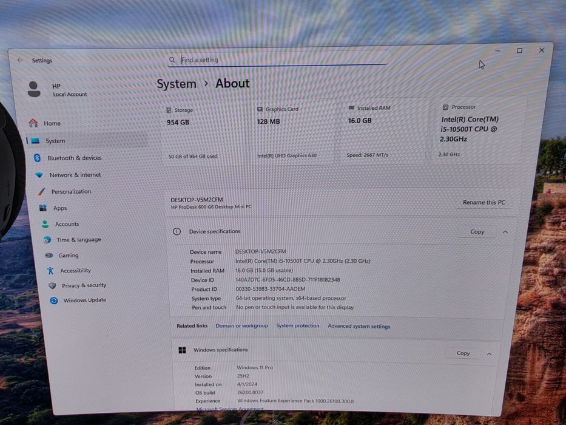Click the Apps grid icon

click(x=43, y=208)
